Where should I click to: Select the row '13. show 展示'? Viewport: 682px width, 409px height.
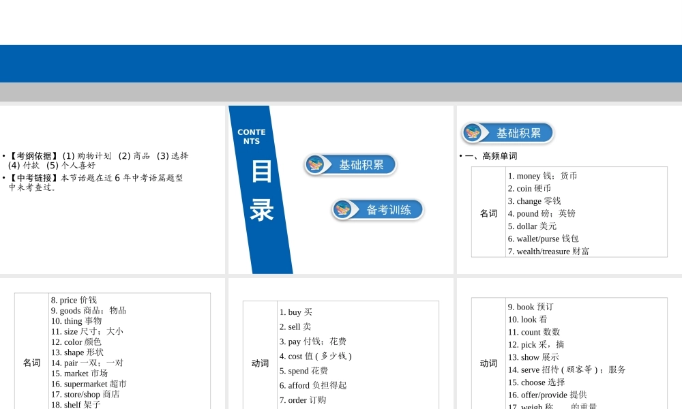(534, 357)
